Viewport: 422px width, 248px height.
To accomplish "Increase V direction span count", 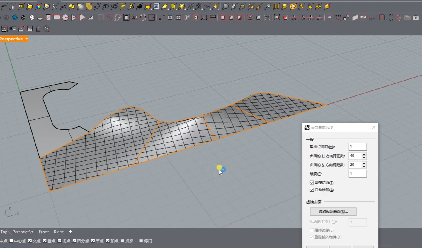I will coord(364,163).
